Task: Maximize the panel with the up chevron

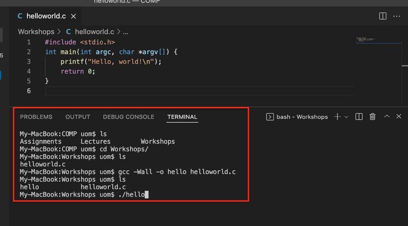Action: point(387,117)
